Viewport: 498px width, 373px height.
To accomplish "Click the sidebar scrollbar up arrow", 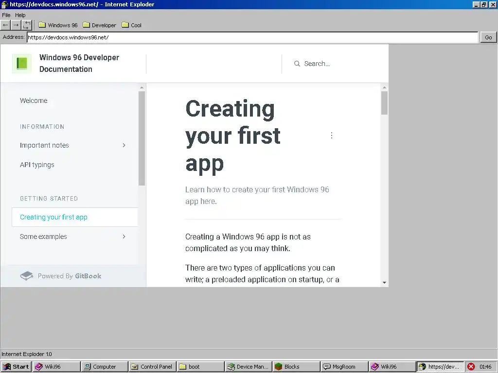I will pyautogui.click(x=142, y=87).
